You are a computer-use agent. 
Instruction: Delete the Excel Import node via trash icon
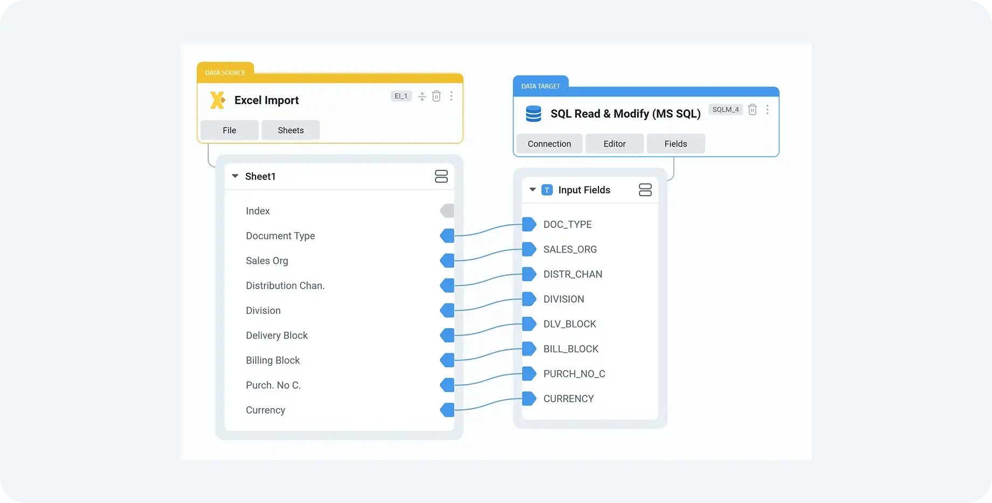click(436, 96)
